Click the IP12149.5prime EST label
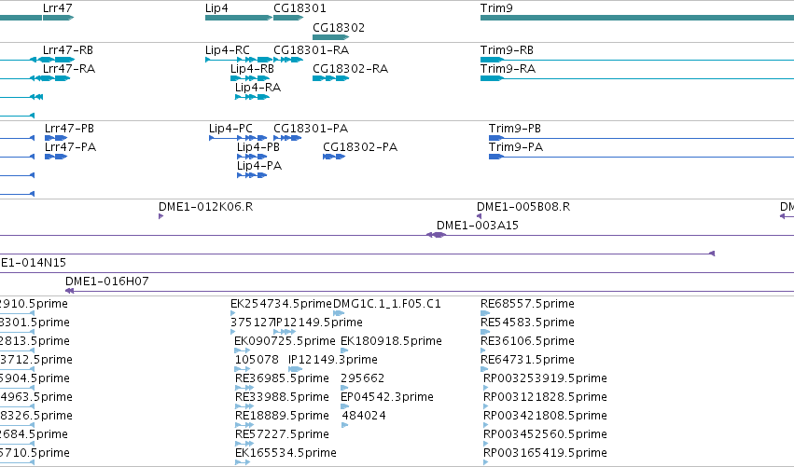 coord(319,323)
